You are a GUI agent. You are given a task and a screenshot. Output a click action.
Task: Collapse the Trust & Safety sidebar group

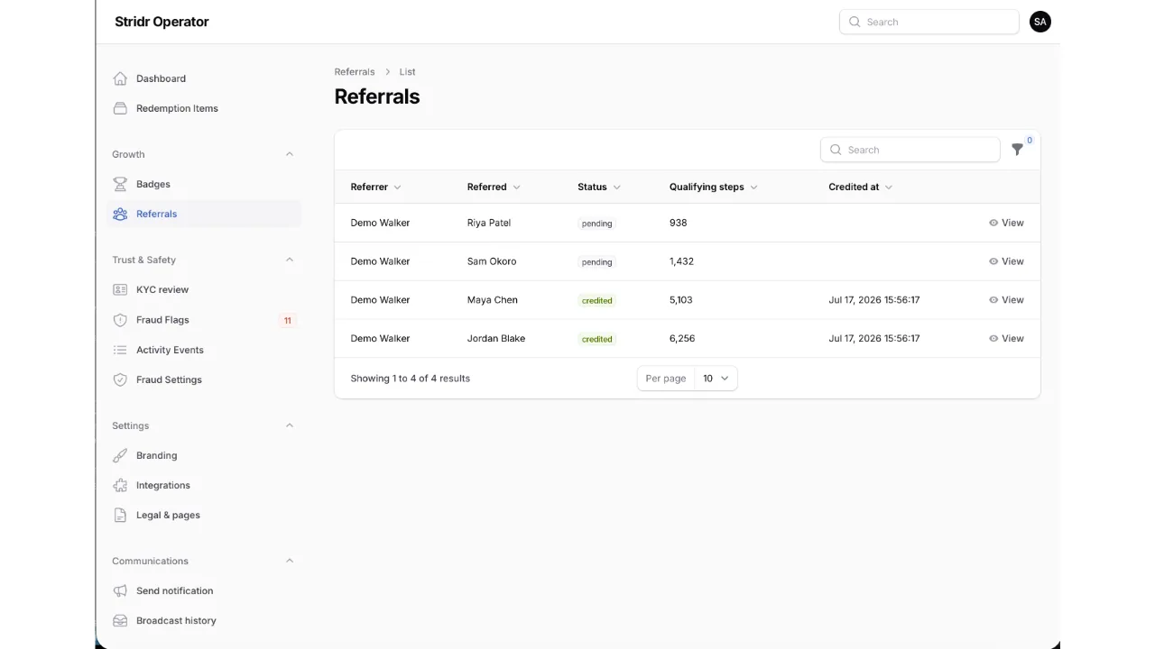[x=290, y=260]
